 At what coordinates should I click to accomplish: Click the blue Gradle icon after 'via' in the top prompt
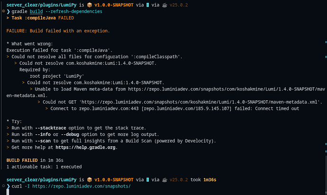[x=148, y=5]
